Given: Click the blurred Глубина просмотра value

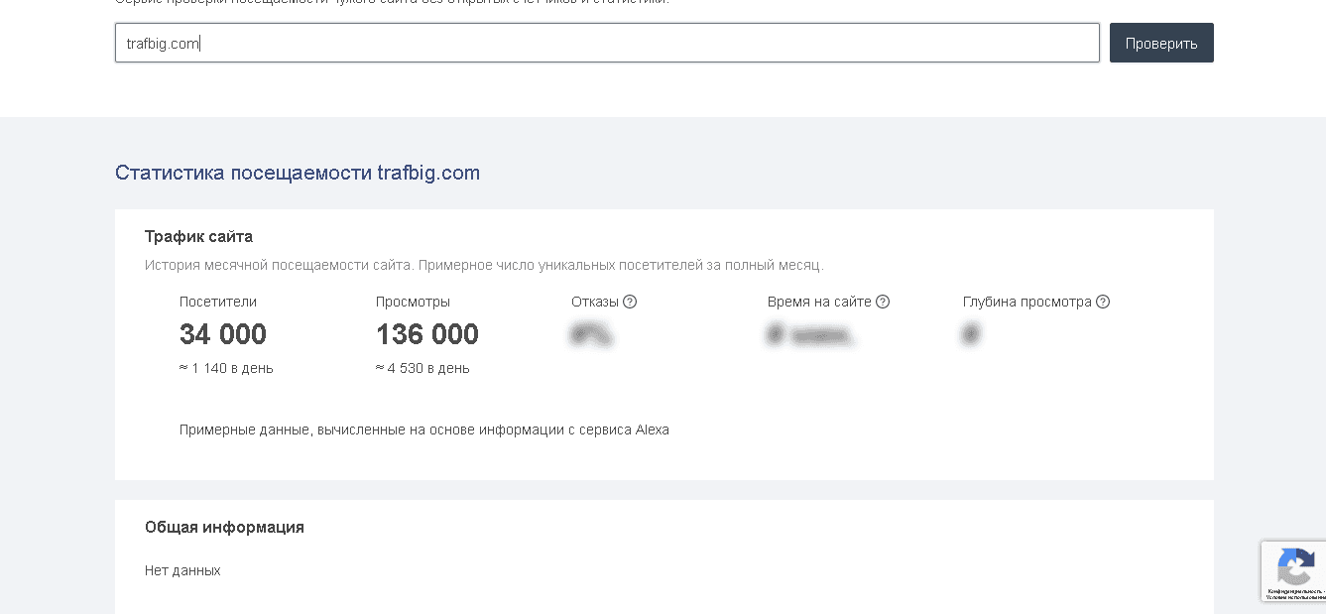Looking at the screenshot, I should 971,335.
